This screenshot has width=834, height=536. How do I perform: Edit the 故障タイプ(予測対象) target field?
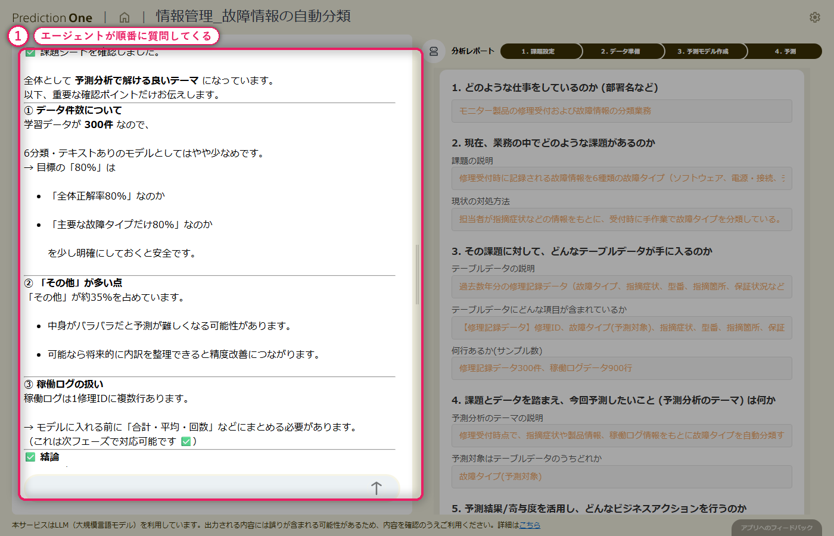(x=622, y=476)
